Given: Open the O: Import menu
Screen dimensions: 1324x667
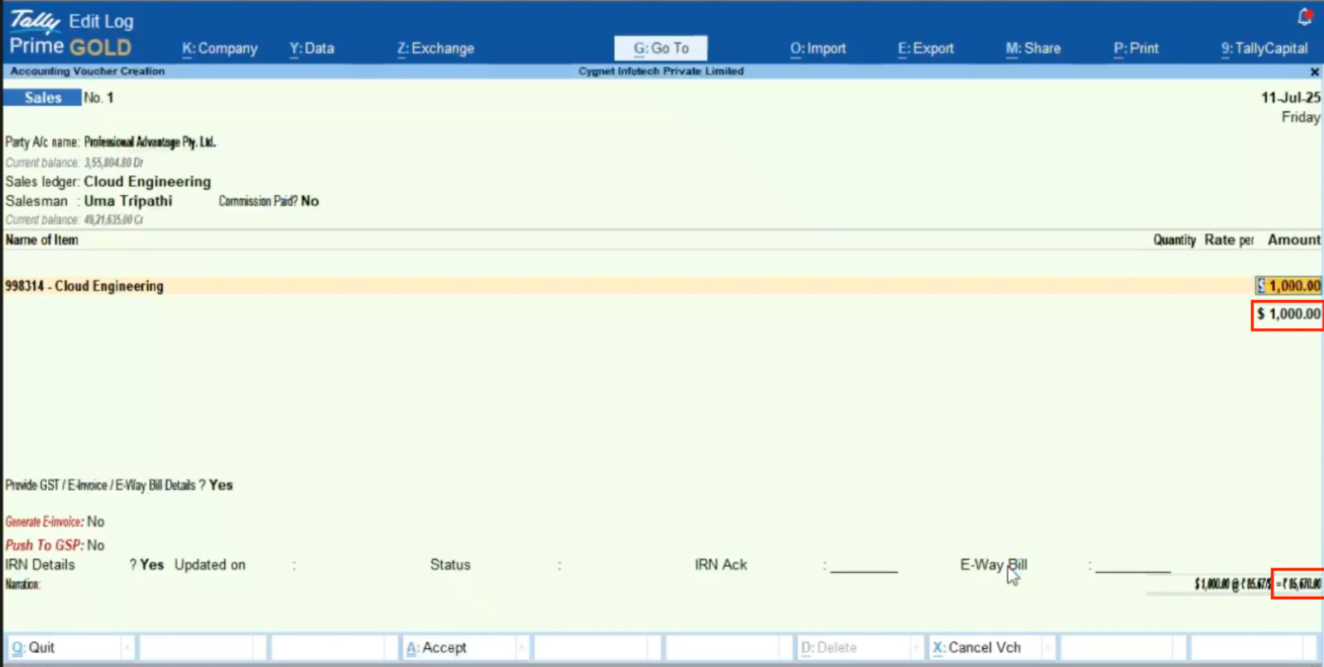Looking at the screenshot, I should click(x=818, y=48).
